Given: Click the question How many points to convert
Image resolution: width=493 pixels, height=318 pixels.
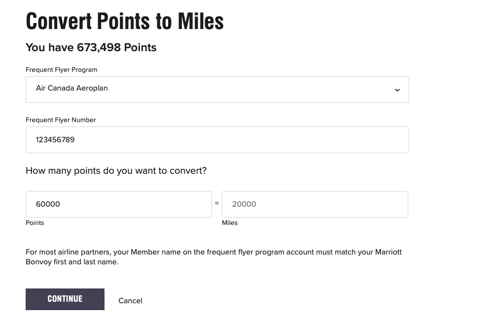Looking at the screenshot, I should [x=116, y=170].
